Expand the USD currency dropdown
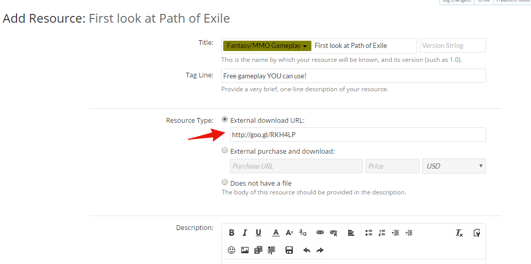Screen dimensions: 531x264 click(454, 166)
